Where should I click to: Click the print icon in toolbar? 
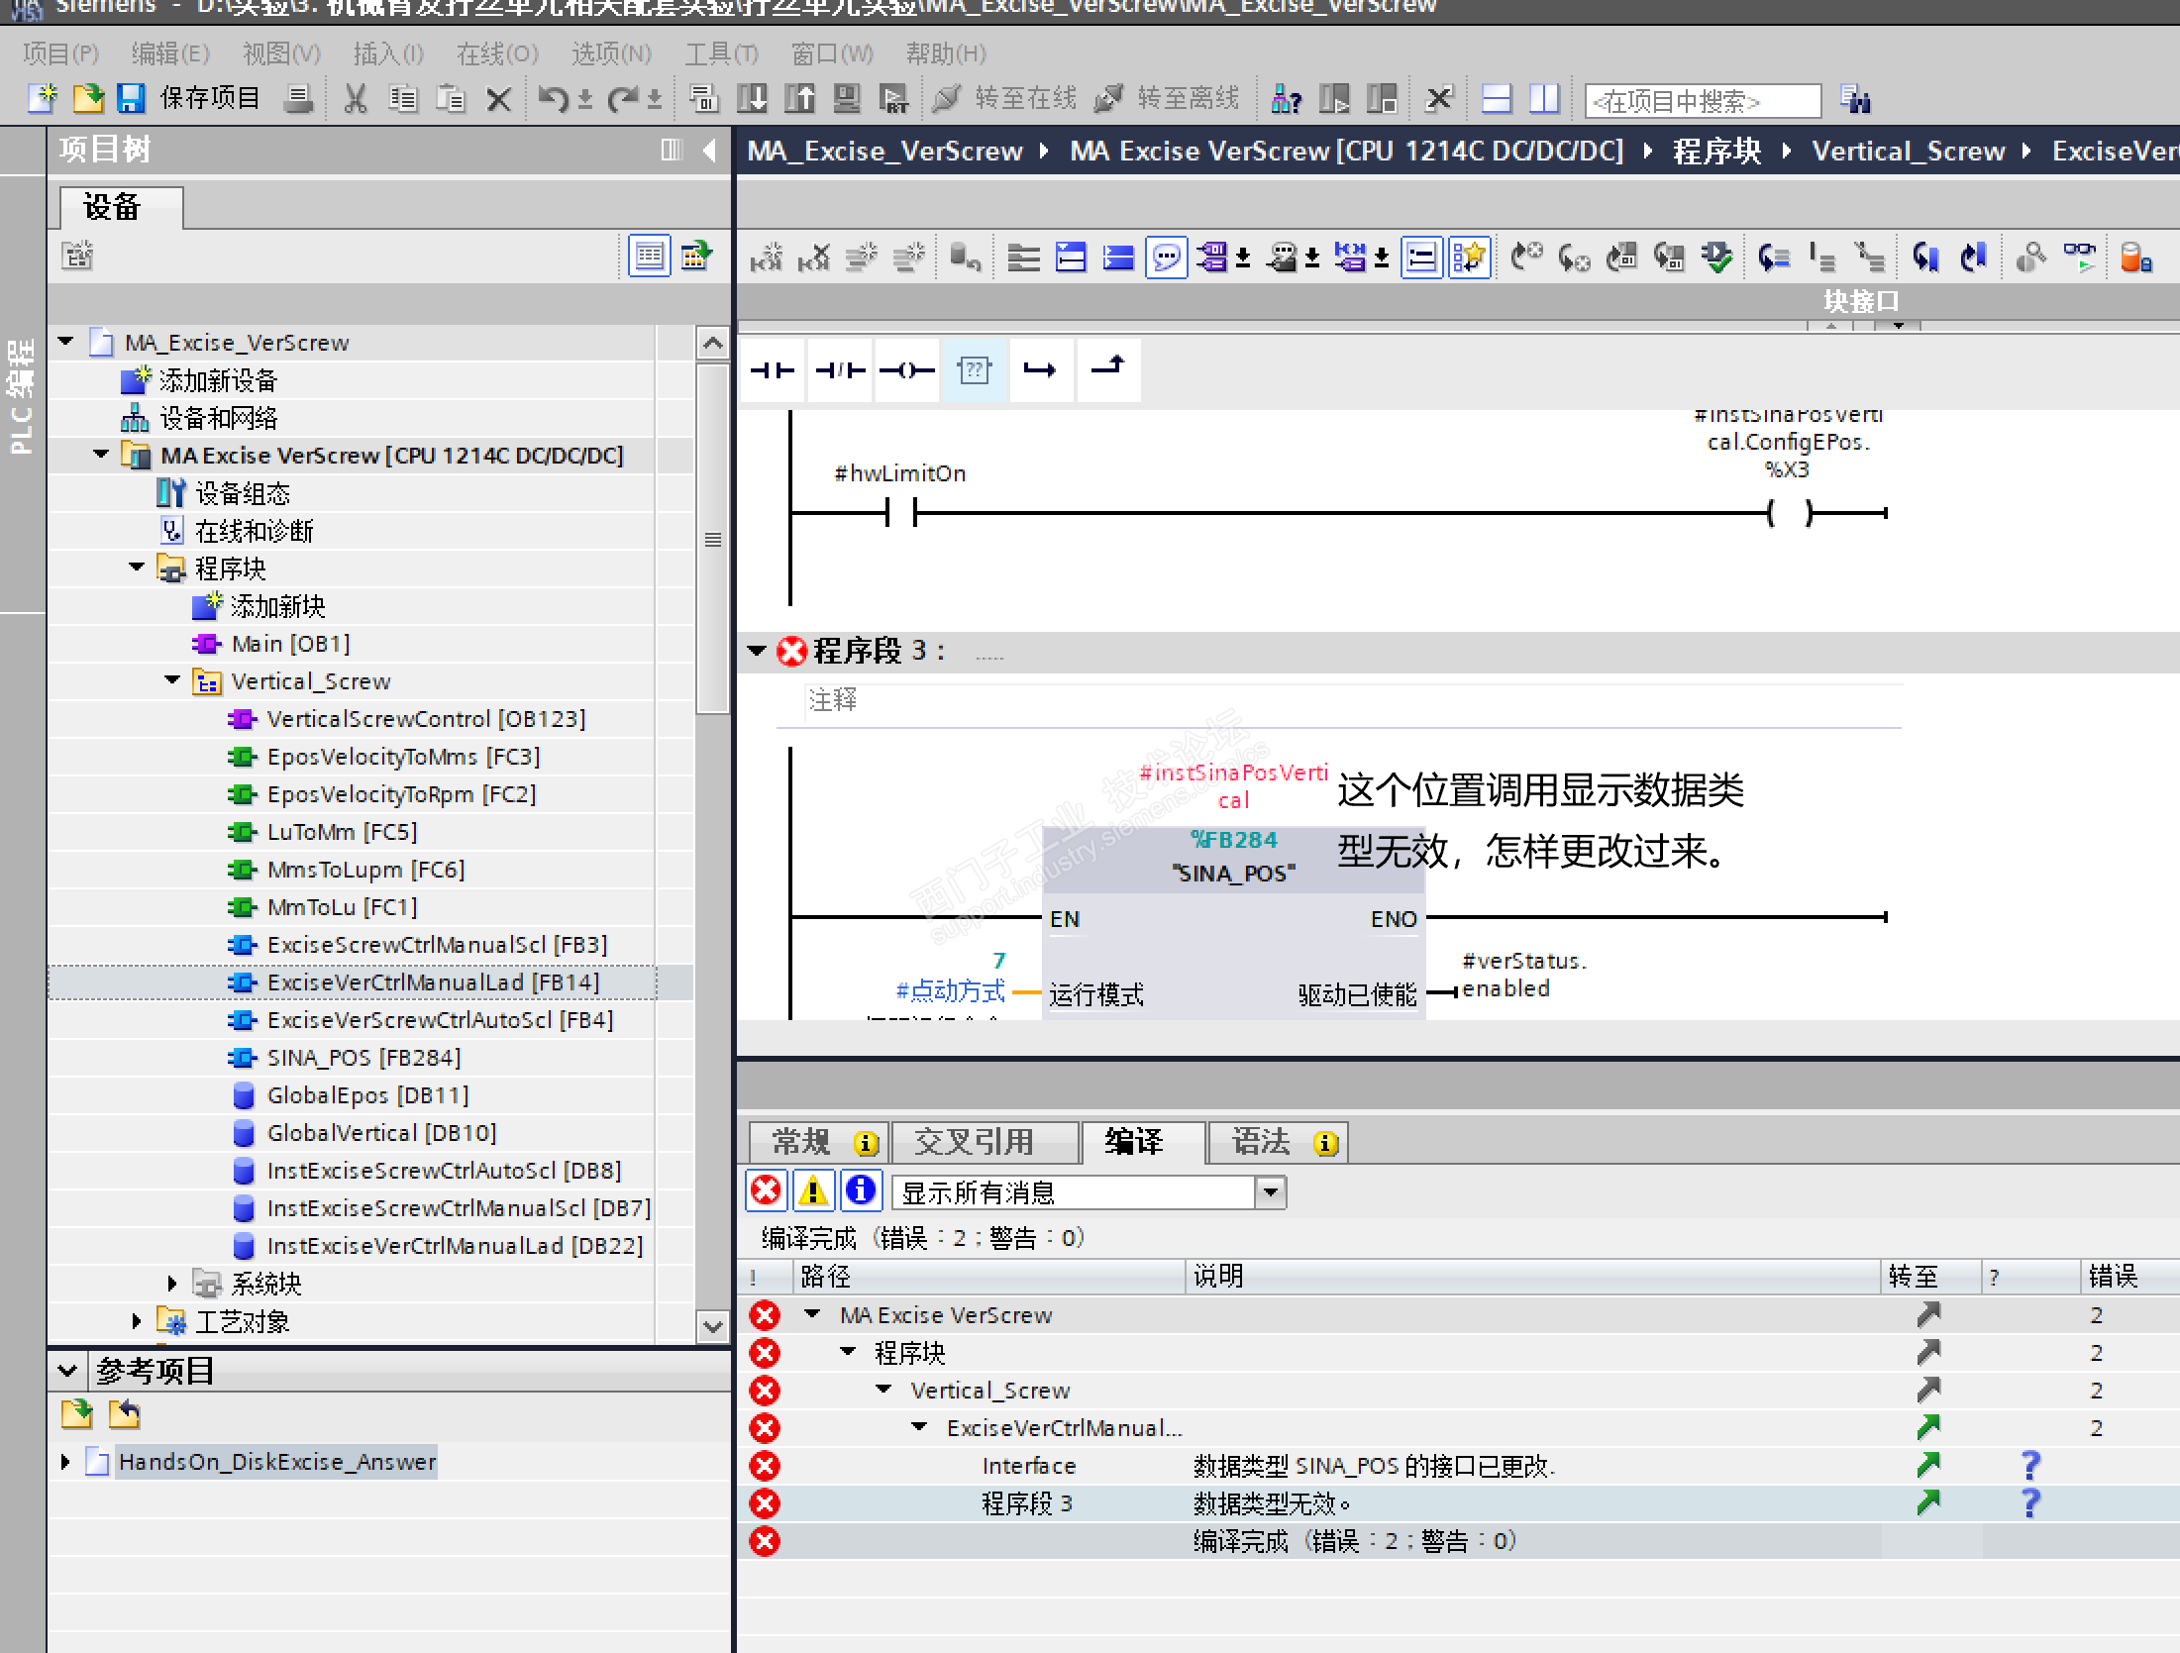pos(298,98)
